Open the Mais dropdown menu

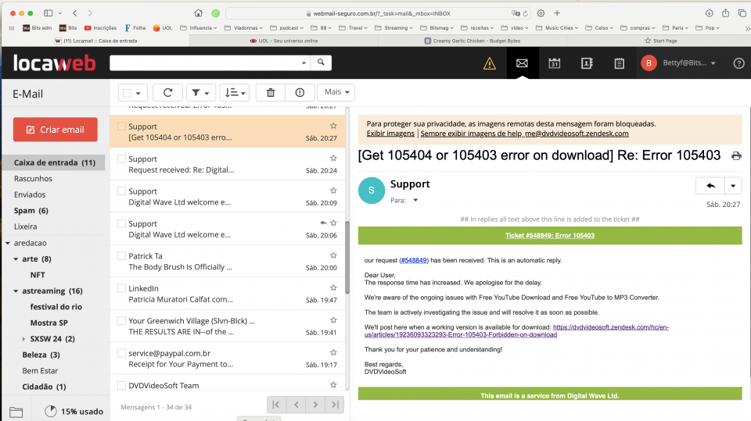336,92
